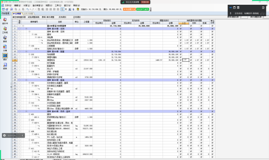The width and height of the screenshot is (269, 160).
Task: Collapse tree node 102 工程管理
Action: point(30,46)
